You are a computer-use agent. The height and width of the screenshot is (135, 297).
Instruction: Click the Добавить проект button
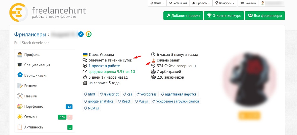coord(183,15)
